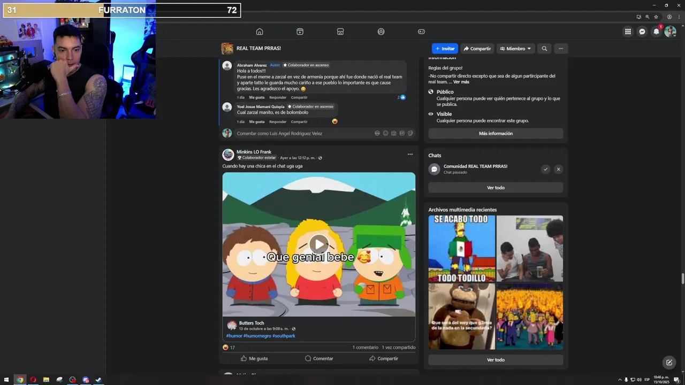
Task: View the 17 reactions on post
Action: point(229,348)
